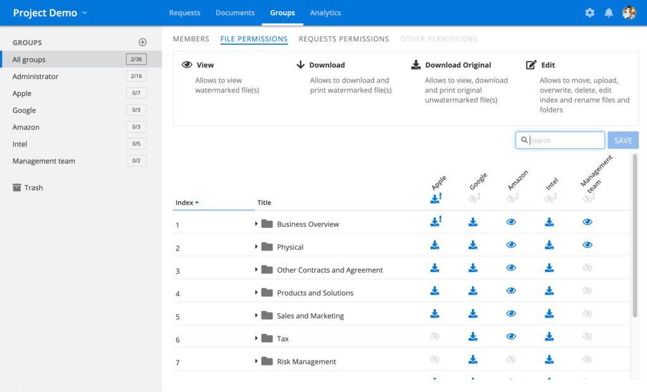Viewport: 647px width, 392px height.
Task: Change Google download permission for Physical
Action: 473,245
